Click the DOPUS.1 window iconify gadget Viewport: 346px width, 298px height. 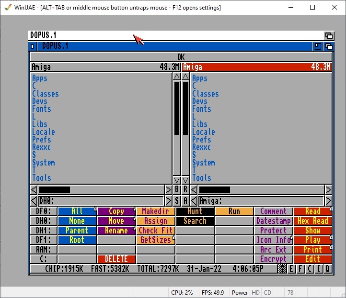(x=318, y=46)
